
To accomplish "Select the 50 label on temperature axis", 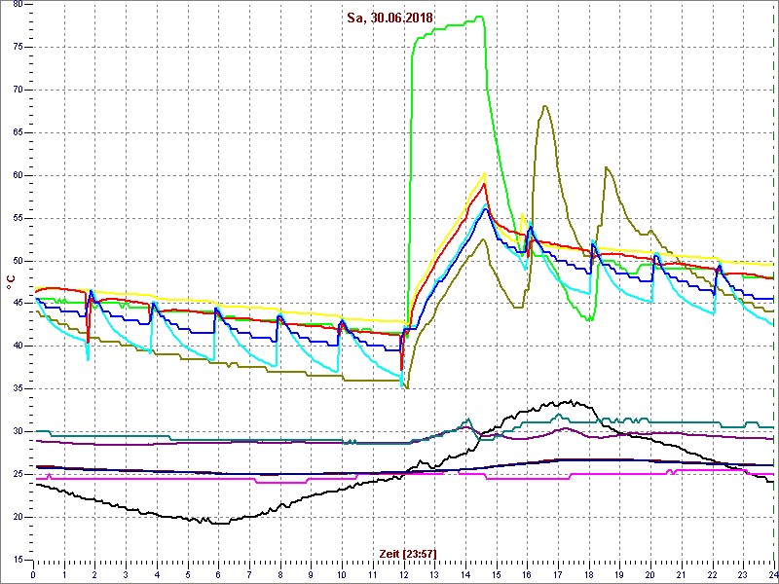I will pyautogui.click(x=17, y=261).
